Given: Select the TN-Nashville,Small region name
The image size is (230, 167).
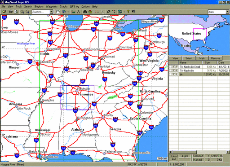Looking at the screenshot, I should (x=190, y=67).
